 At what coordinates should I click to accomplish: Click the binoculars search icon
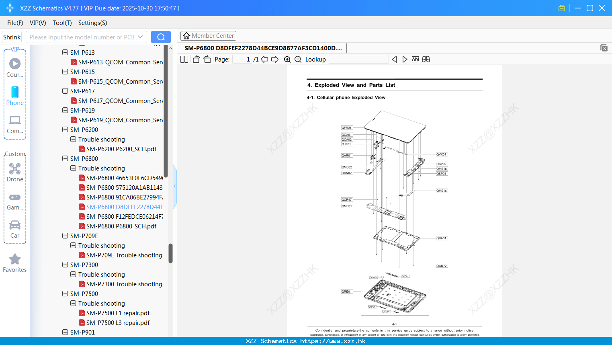426,60
